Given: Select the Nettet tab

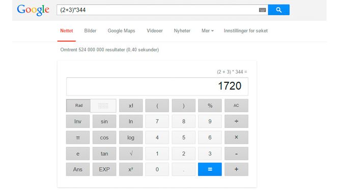Looking at the screenshot, I should click(66, 31).
